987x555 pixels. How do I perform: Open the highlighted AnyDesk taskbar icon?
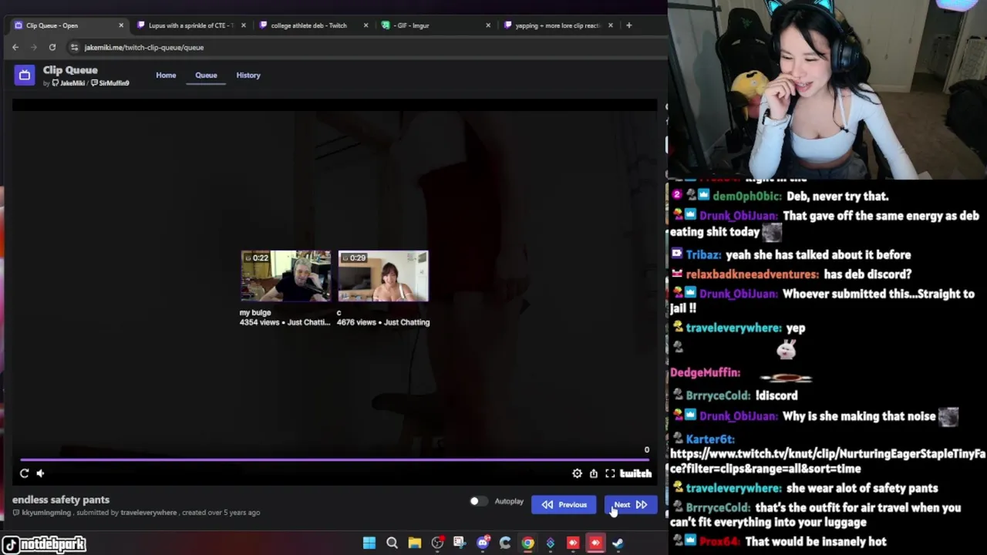[595, 543]
